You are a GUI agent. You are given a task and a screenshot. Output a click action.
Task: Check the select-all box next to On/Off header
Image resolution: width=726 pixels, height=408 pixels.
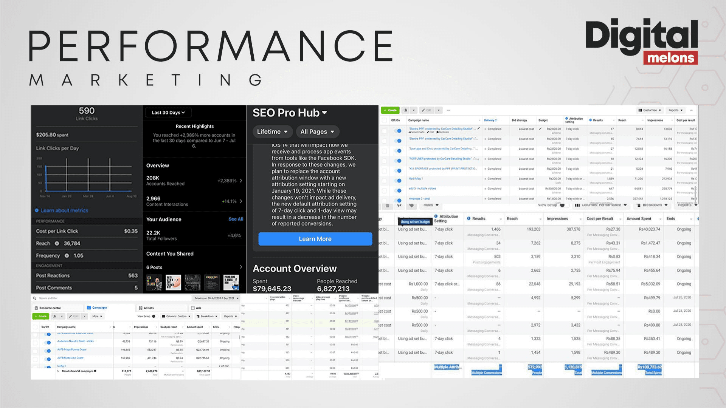pyautogui.click(x=35, y=327)
